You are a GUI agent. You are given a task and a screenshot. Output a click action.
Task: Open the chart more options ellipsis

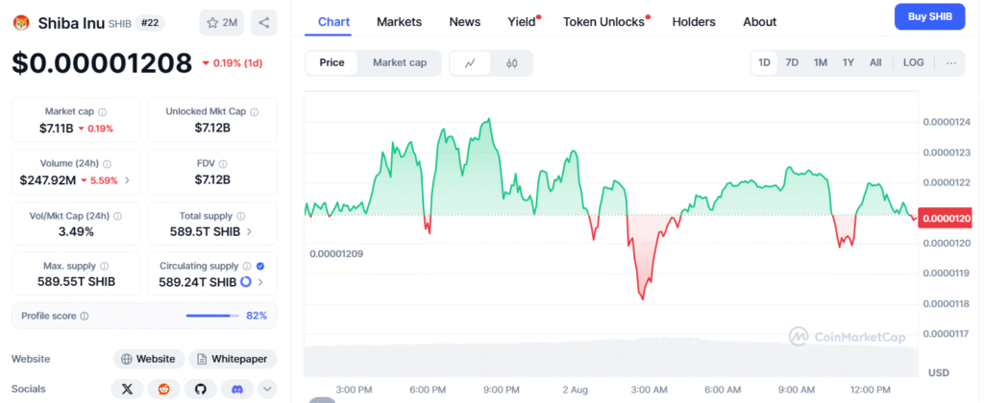pos(950,62)
